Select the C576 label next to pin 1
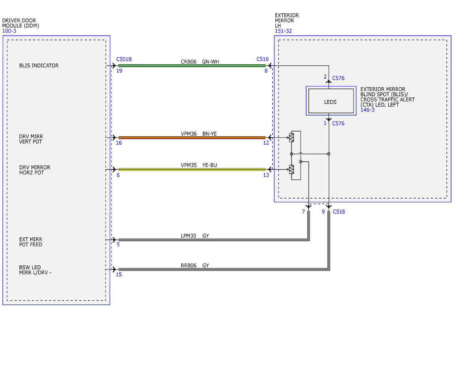This screenshot has height=366, width=474. pos(338,123)
